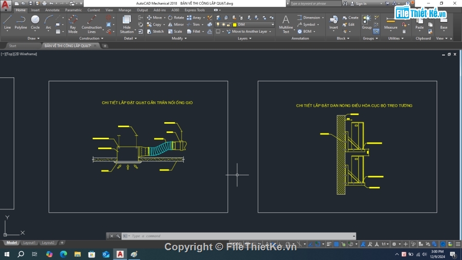Toggle object snap in status bar
Image resolution: width=462 pixels, height=260 pixels.
point(318,244)
